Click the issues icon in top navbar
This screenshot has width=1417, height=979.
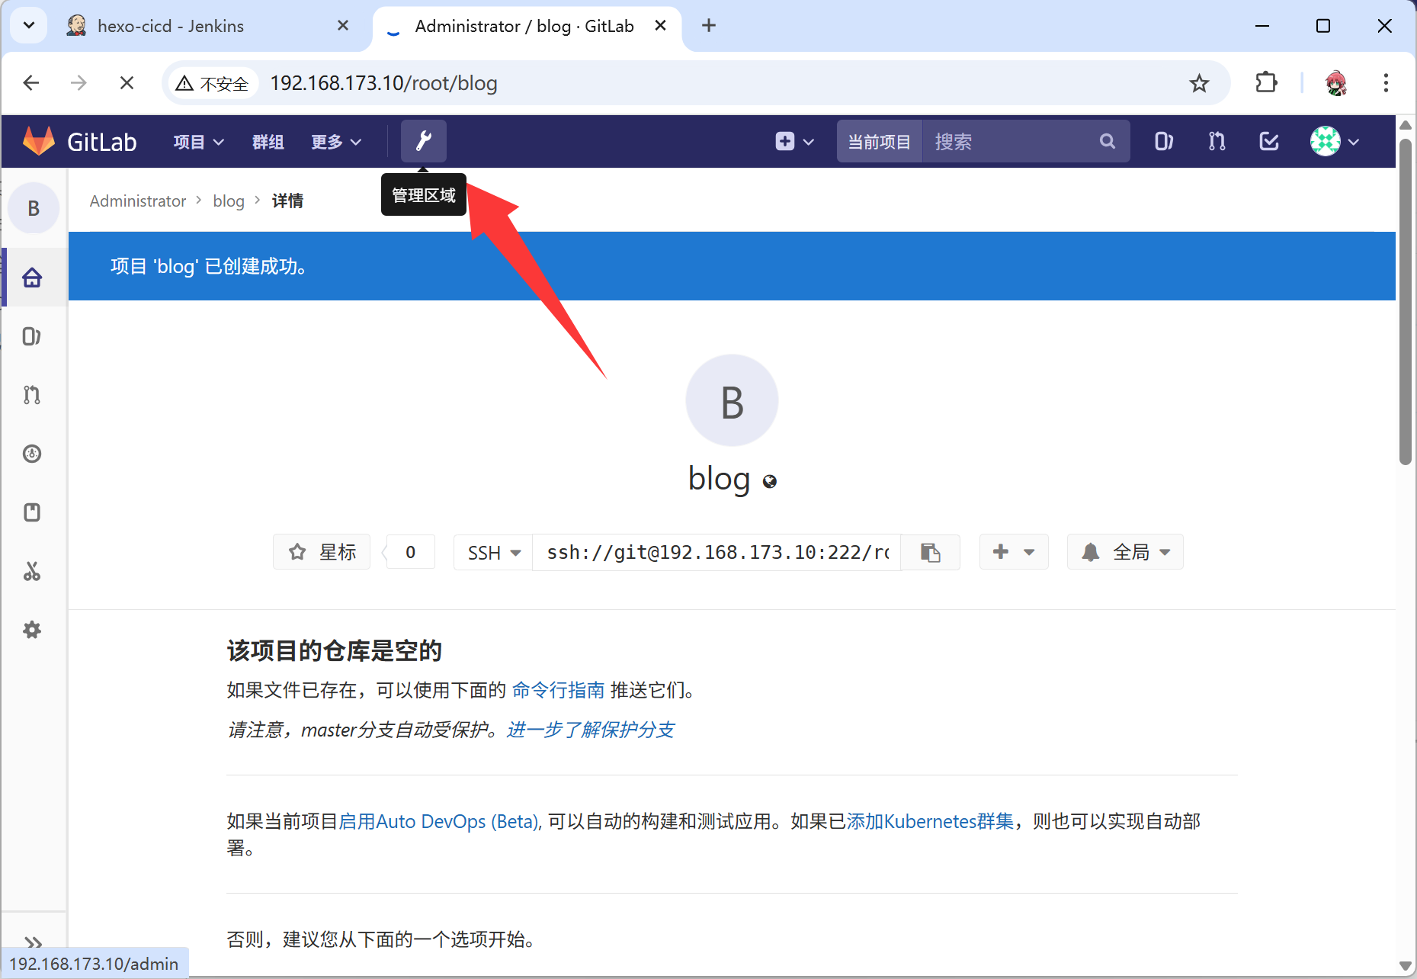coord(1163,142)
